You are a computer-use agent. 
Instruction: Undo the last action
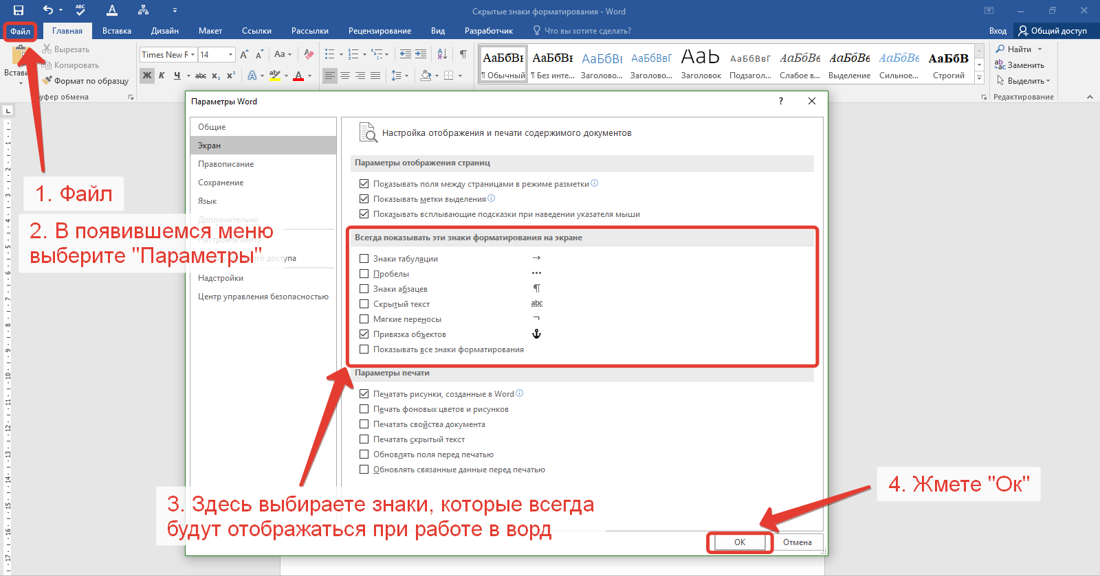click(47, 10)
